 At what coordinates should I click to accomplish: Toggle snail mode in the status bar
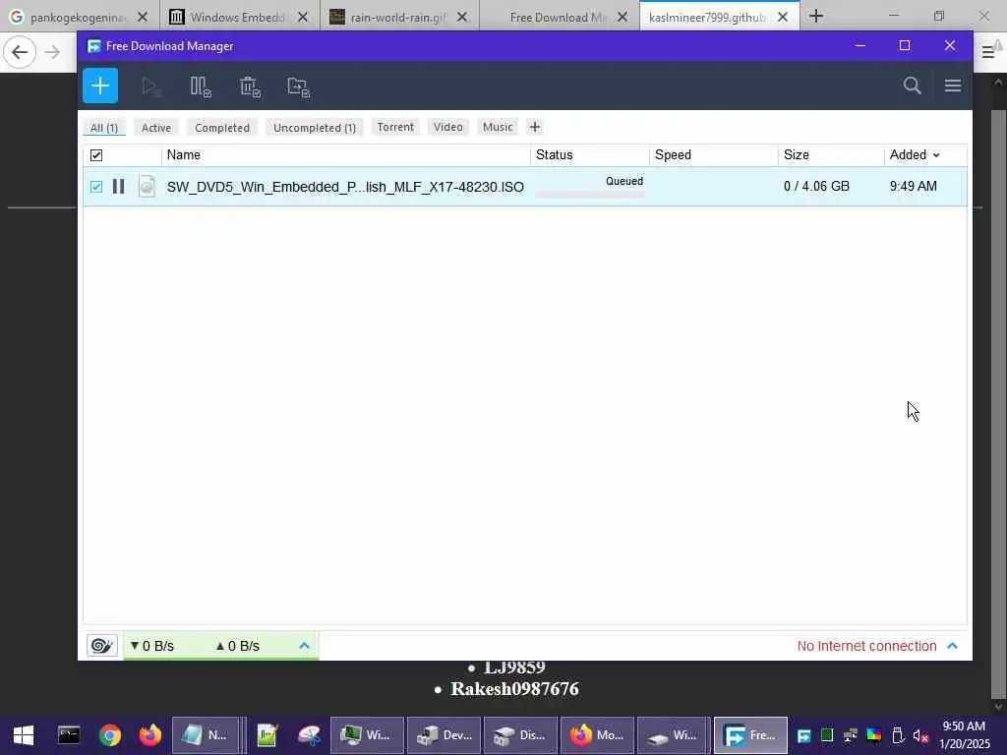102,645
